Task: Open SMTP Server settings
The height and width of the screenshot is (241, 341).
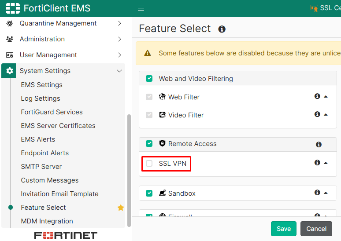Action: tap(41, 167)
